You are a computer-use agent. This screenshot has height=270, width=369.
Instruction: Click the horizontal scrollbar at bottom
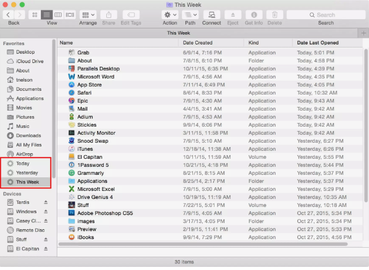[x=203, y=244]
